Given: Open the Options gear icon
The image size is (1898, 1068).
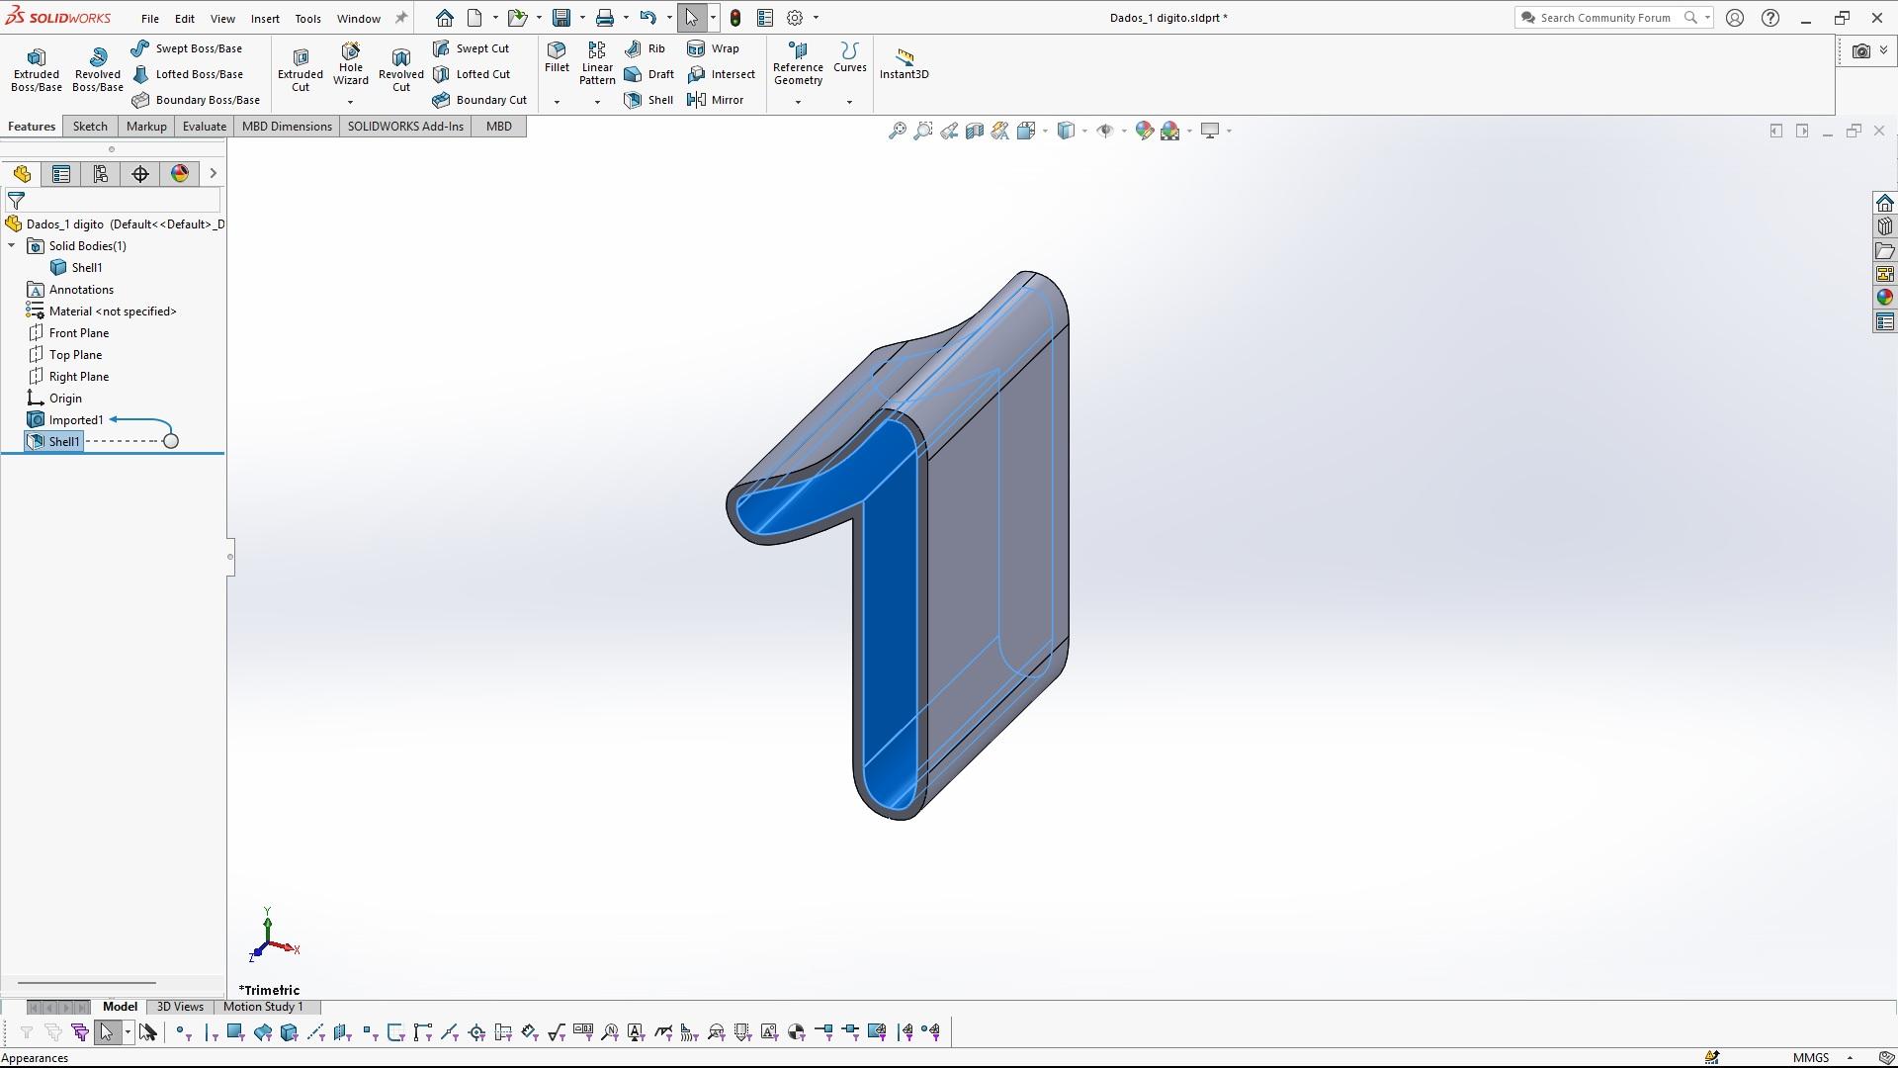Looking at the screenshot, I should pyautogui.click(x=795, y=18).
